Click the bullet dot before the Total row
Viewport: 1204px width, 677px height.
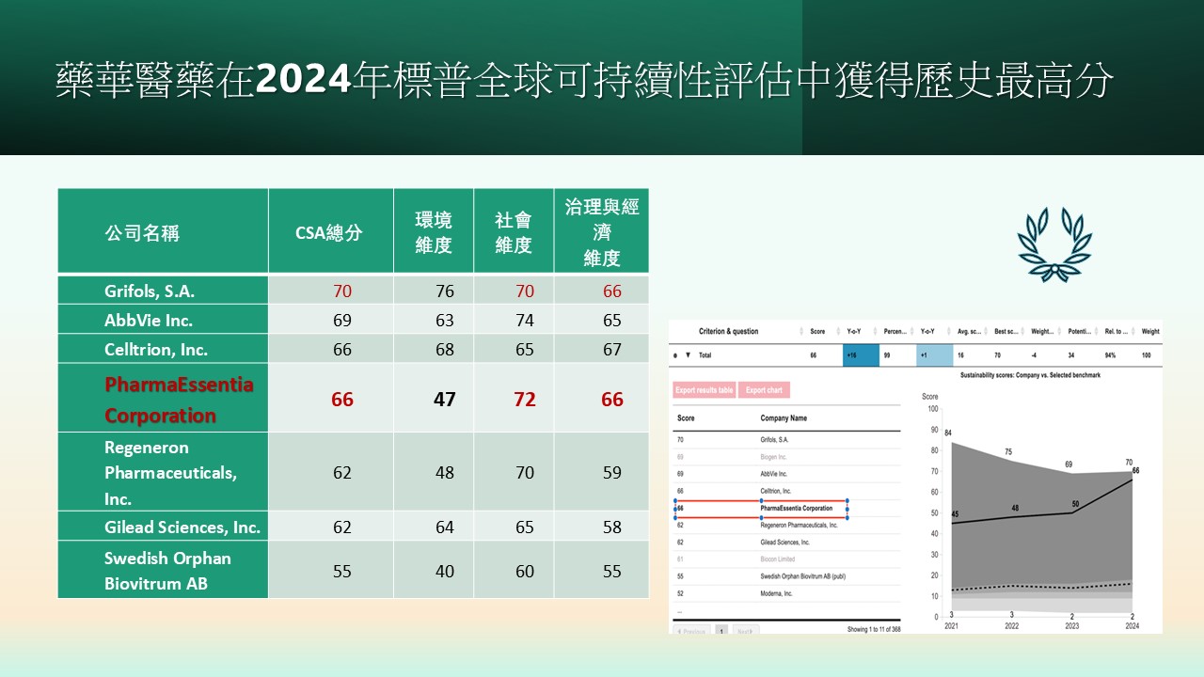674,355
